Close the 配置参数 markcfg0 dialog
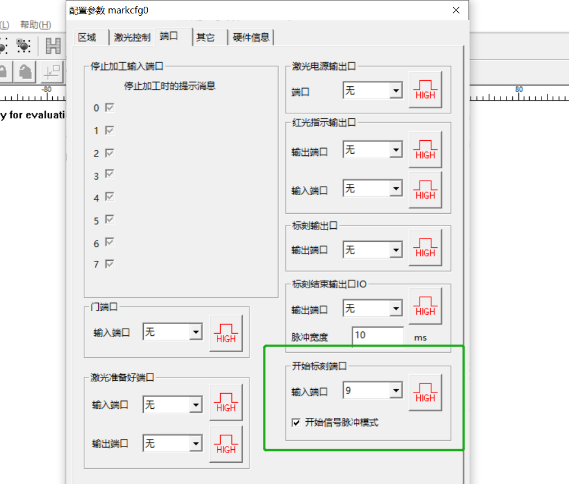This screenshot has width=569, height=484. [x=456, y=10]
